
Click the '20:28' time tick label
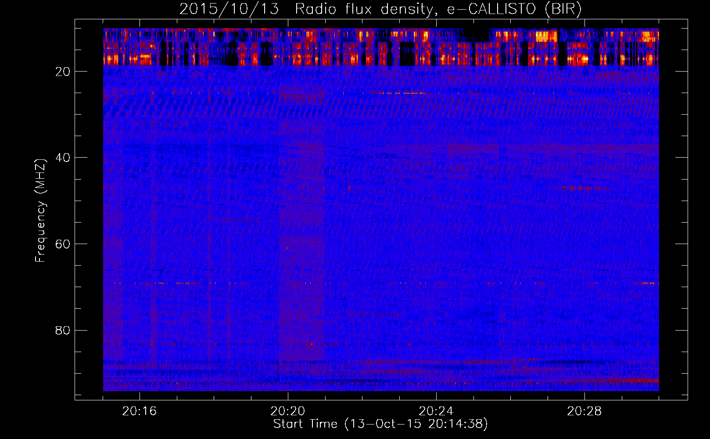pos(584,411)
